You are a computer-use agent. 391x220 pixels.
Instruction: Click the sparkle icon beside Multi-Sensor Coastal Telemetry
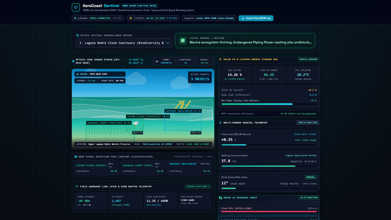click(x=220, y=122)
